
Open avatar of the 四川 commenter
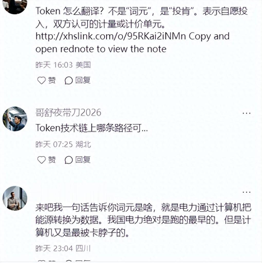[x=15, y=198]
